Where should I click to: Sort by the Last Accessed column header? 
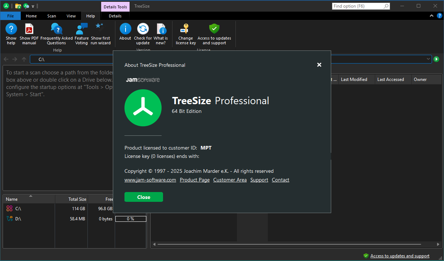click(393, 79)
